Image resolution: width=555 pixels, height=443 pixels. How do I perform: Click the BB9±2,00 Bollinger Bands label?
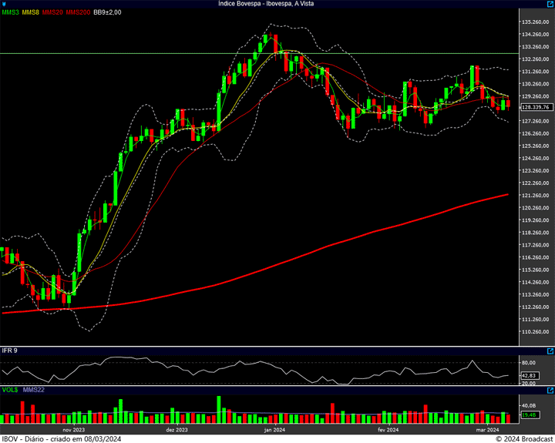[107, 12]
